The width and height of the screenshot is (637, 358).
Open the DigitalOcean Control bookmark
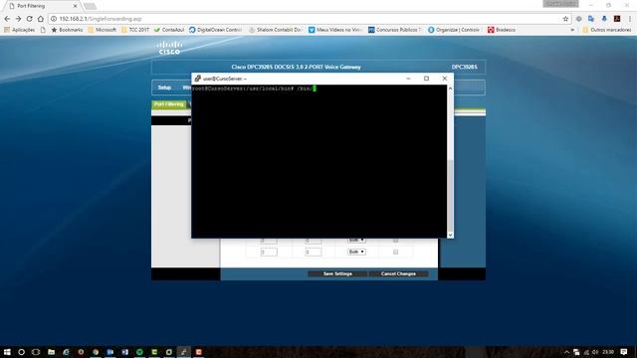tap(215, 30)
